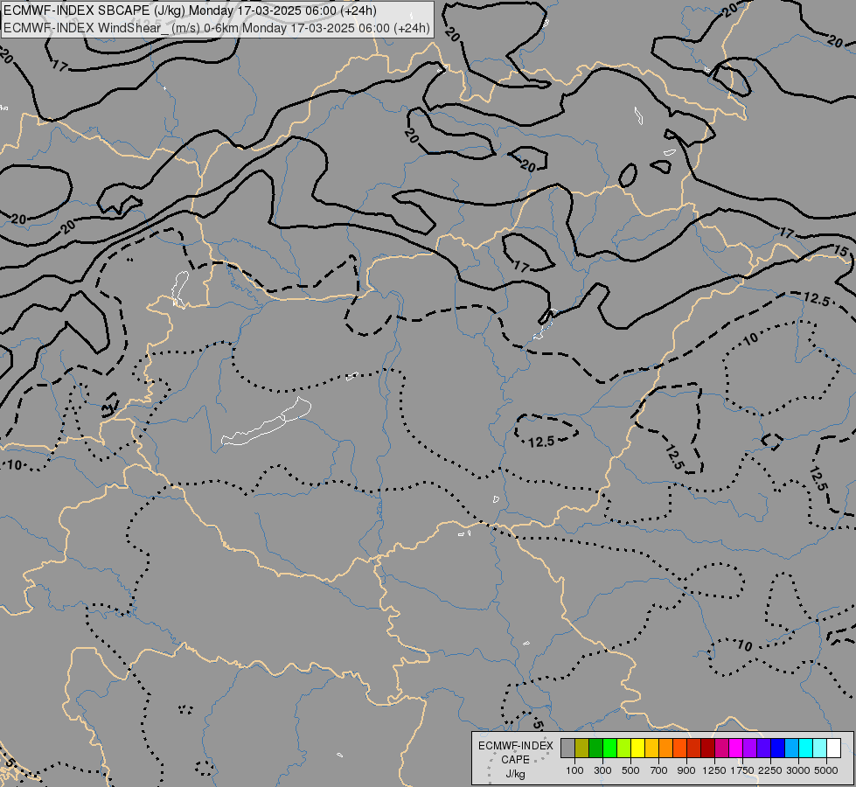Select the cyan legend swatch
This screenshot has width=856, height=787.
click(x=805, y=749)
